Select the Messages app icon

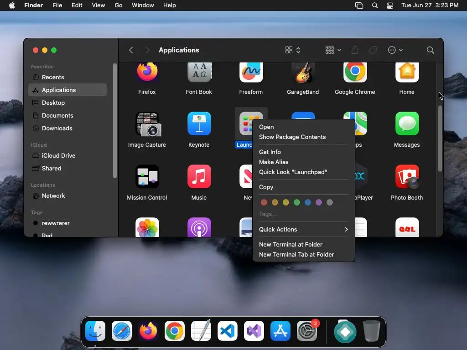407,124
